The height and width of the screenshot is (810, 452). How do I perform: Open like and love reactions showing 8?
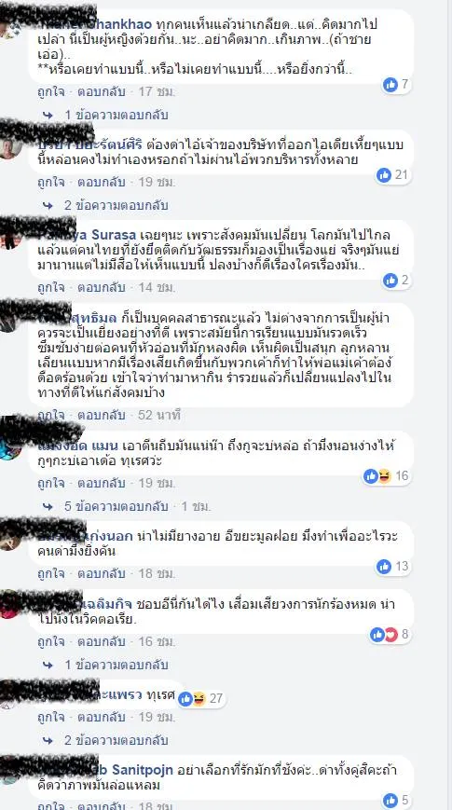pyautogui.click(x=390, y=635)
